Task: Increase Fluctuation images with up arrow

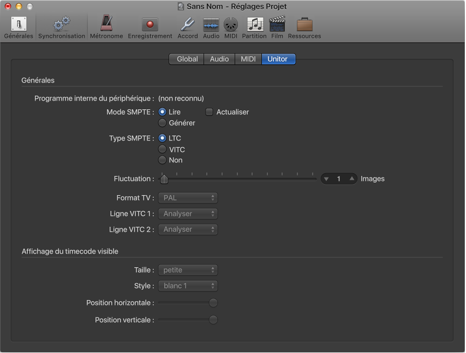Action: click(x=352, y=179)
